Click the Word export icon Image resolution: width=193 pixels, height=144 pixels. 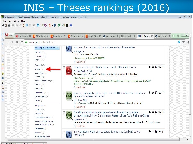tap(55, 25)
